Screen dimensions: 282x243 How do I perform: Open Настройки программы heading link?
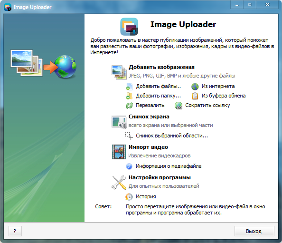click(x=160, y=177)
